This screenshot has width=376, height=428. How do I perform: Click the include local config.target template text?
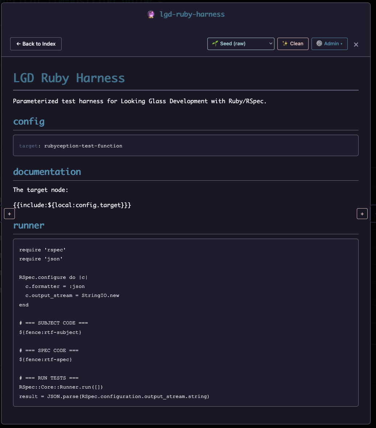click(72, 205)
